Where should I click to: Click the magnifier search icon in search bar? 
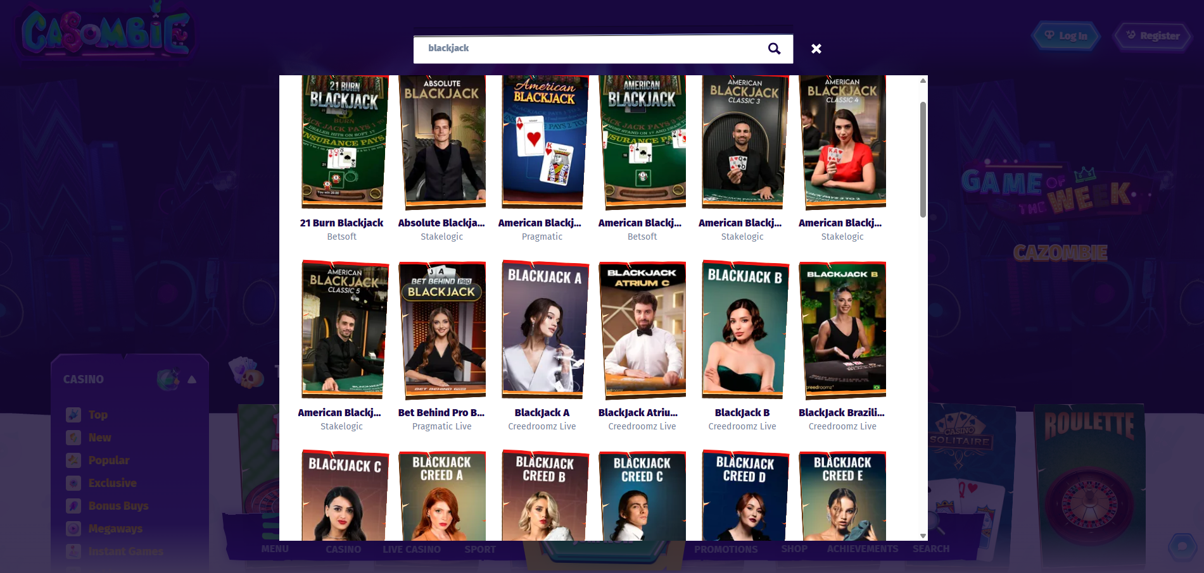click(x=774, y=49)
